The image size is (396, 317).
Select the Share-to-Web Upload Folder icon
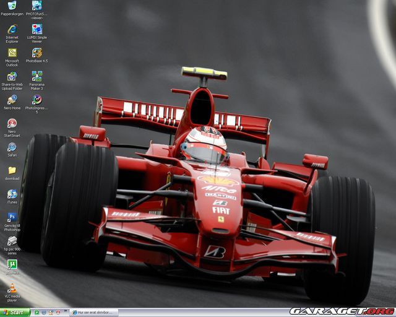(x=12, y=76)
